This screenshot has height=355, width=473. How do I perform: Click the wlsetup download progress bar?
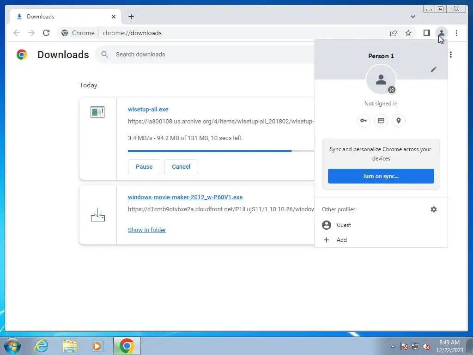tap(221, 151)
